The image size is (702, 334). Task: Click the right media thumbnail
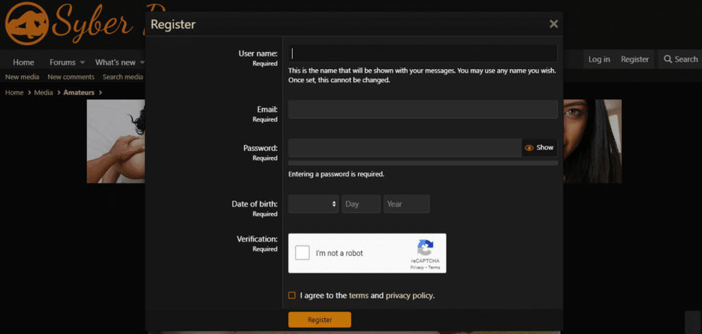(592, 141)
